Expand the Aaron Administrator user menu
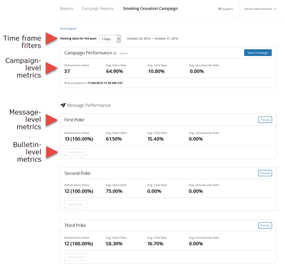 click(x=263, y=9)
